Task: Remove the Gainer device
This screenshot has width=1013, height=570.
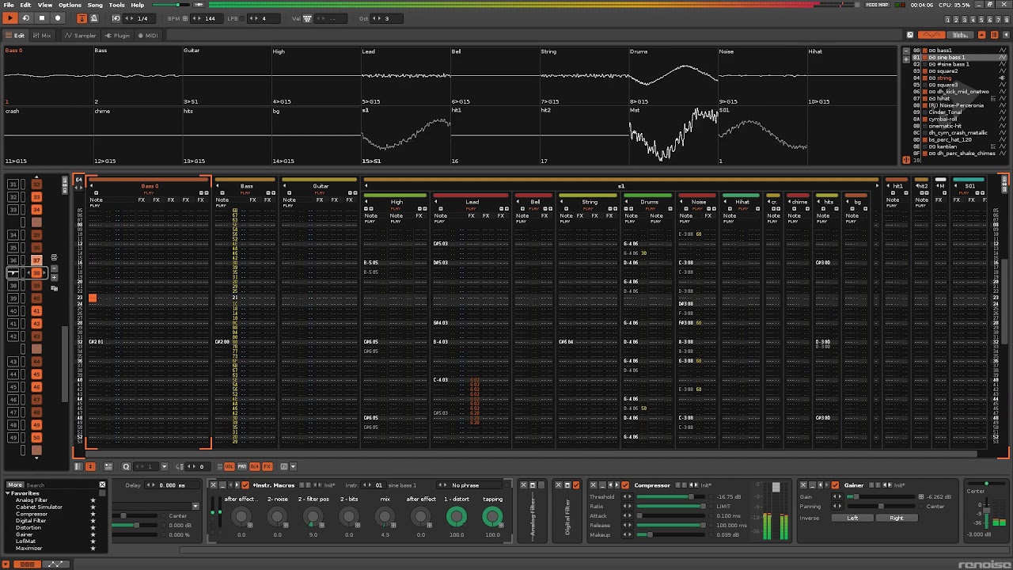Action: click(803, 484)
